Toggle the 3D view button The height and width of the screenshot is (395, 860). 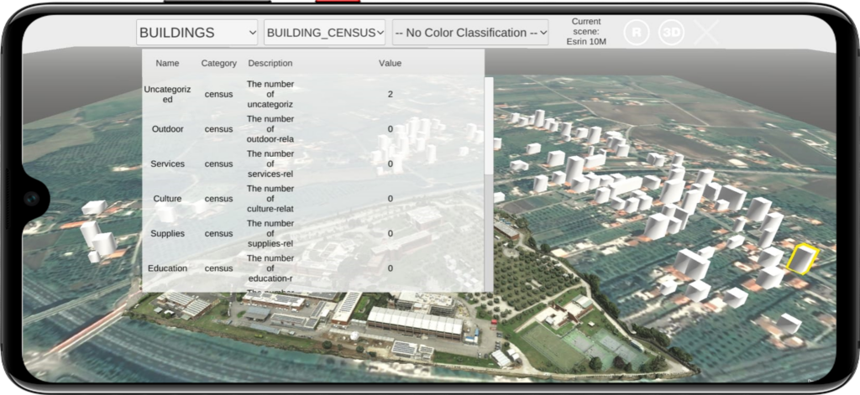[671, 33]
